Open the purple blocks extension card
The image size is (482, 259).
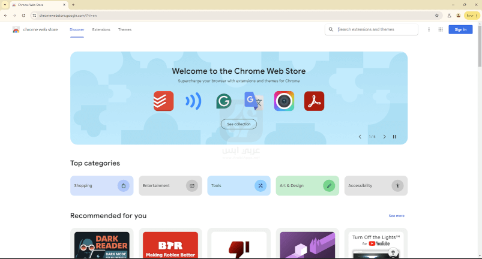[307, 243]
